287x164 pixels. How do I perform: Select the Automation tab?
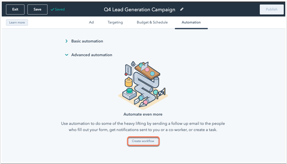tap(191, 22)
